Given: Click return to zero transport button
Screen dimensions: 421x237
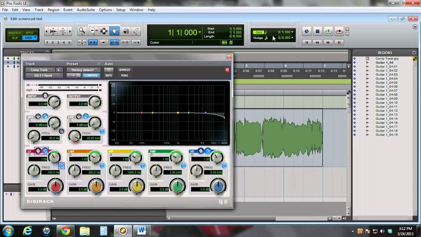Looking at the screenshot, I should click(307, 42).
